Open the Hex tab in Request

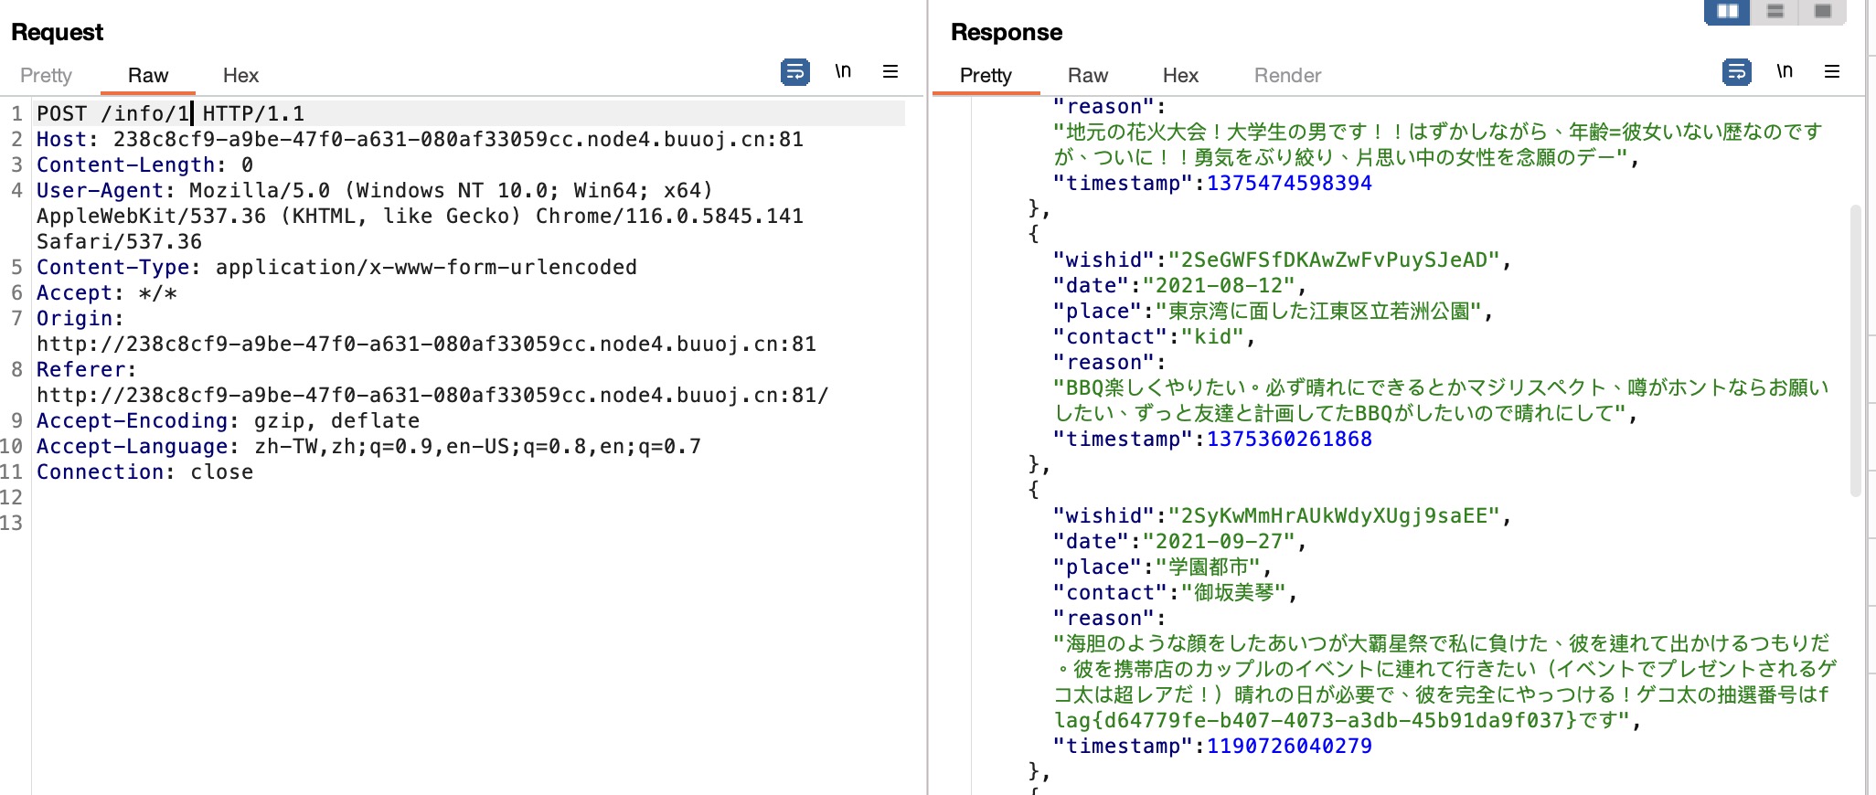click(240, 75)
